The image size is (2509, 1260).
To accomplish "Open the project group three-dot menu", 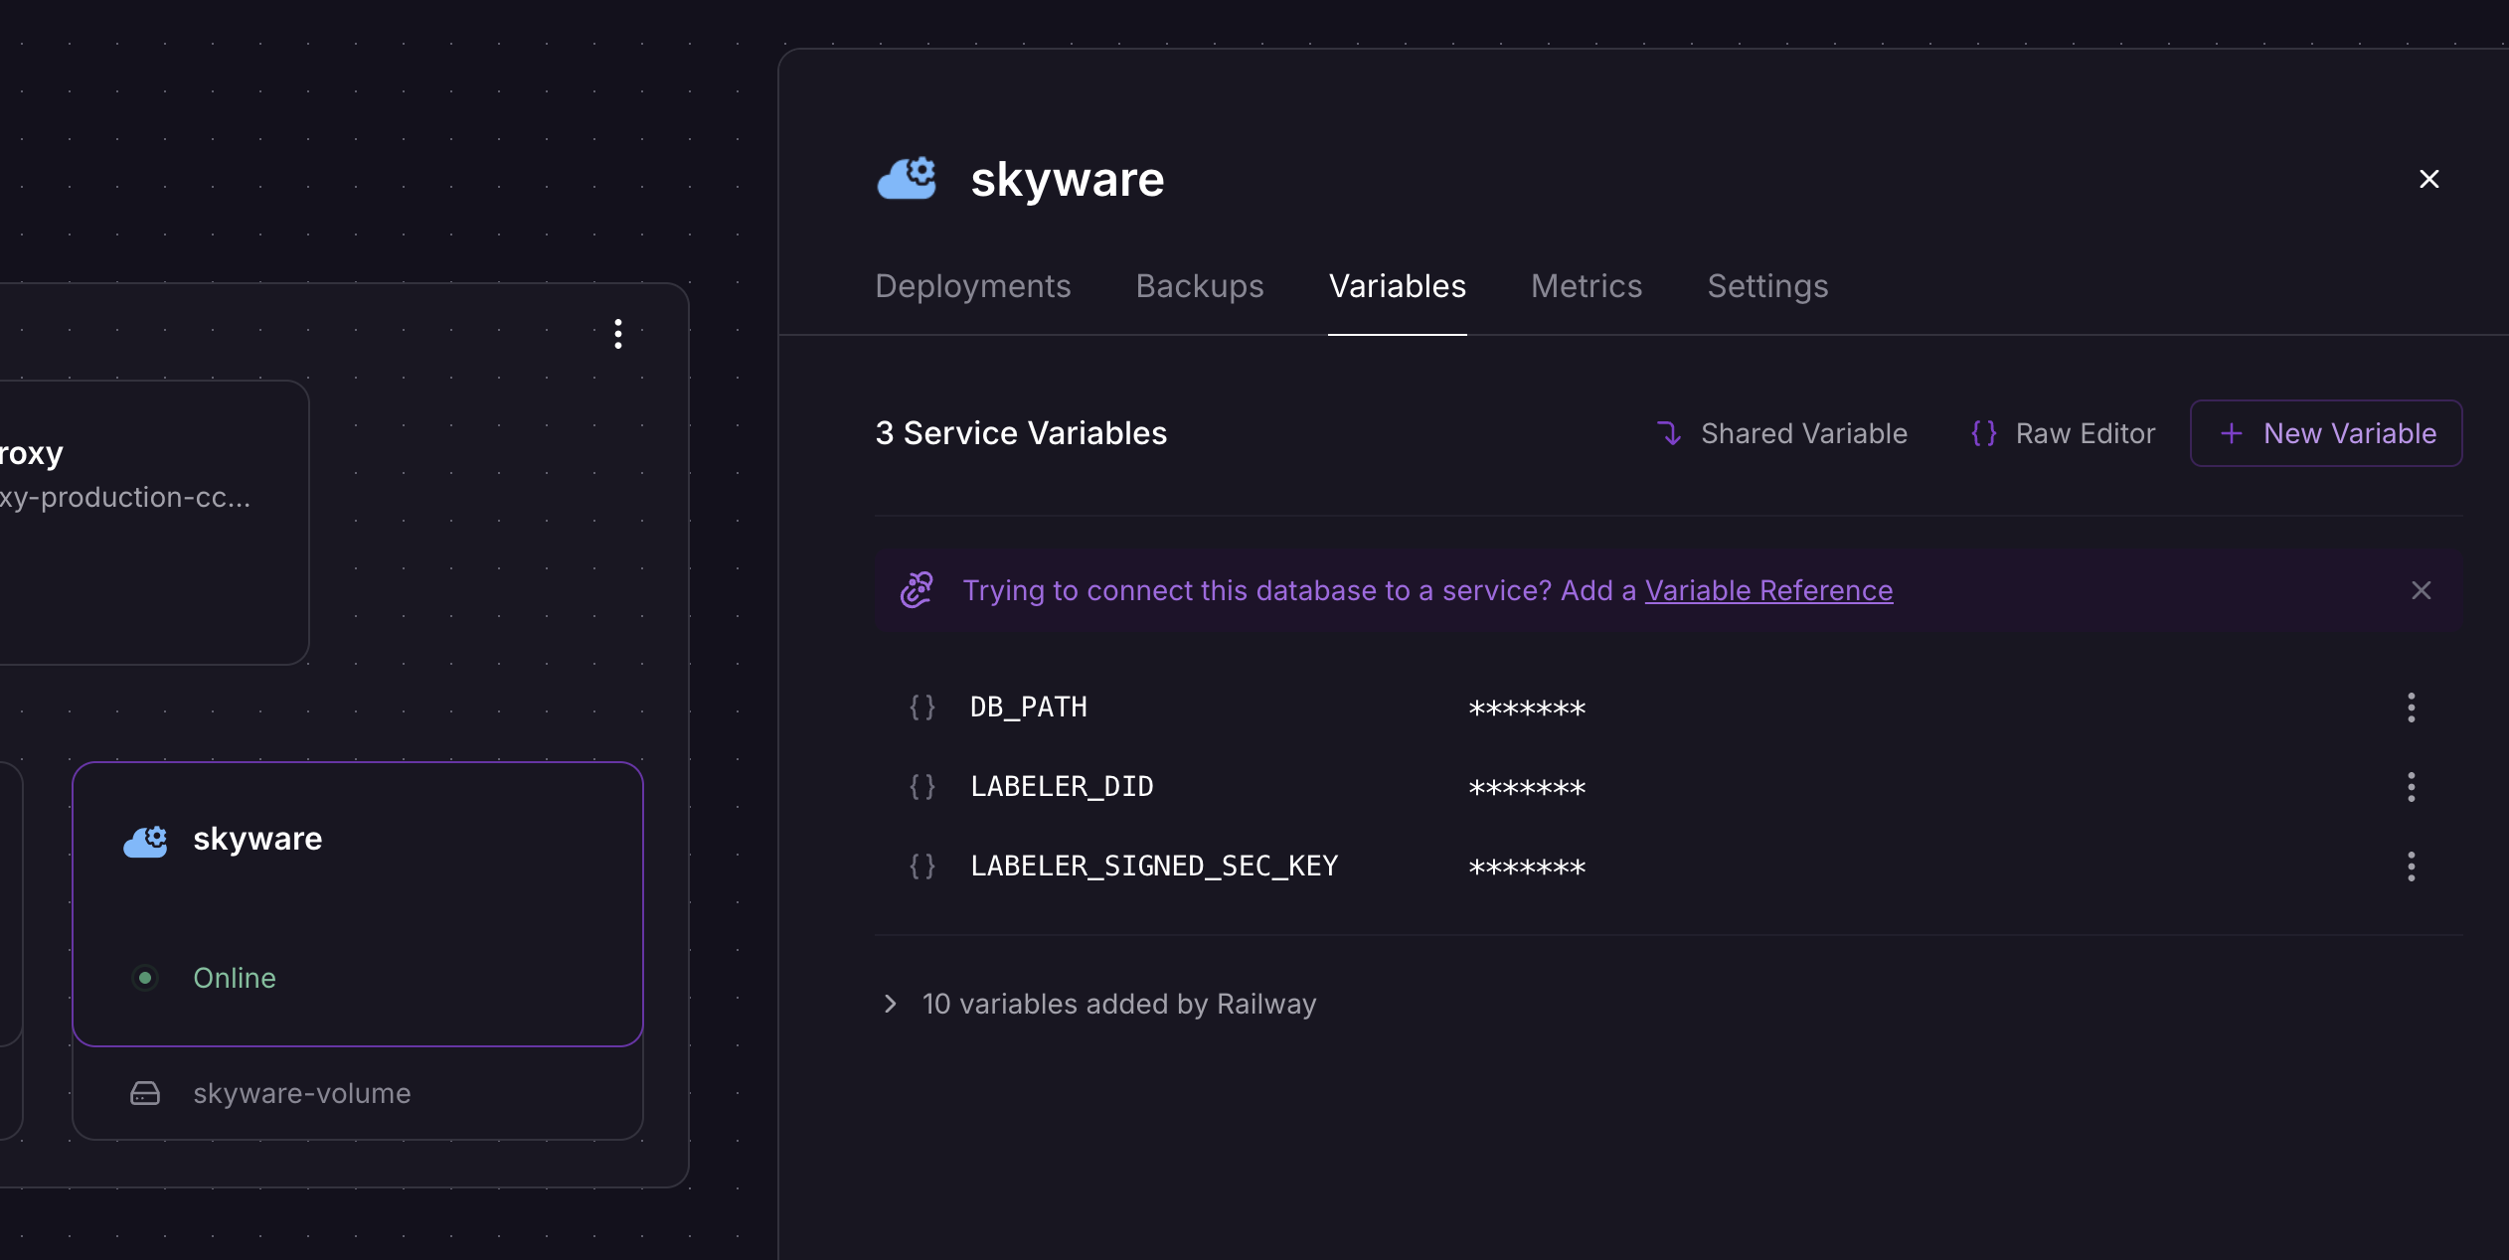I will pos(618,334).
